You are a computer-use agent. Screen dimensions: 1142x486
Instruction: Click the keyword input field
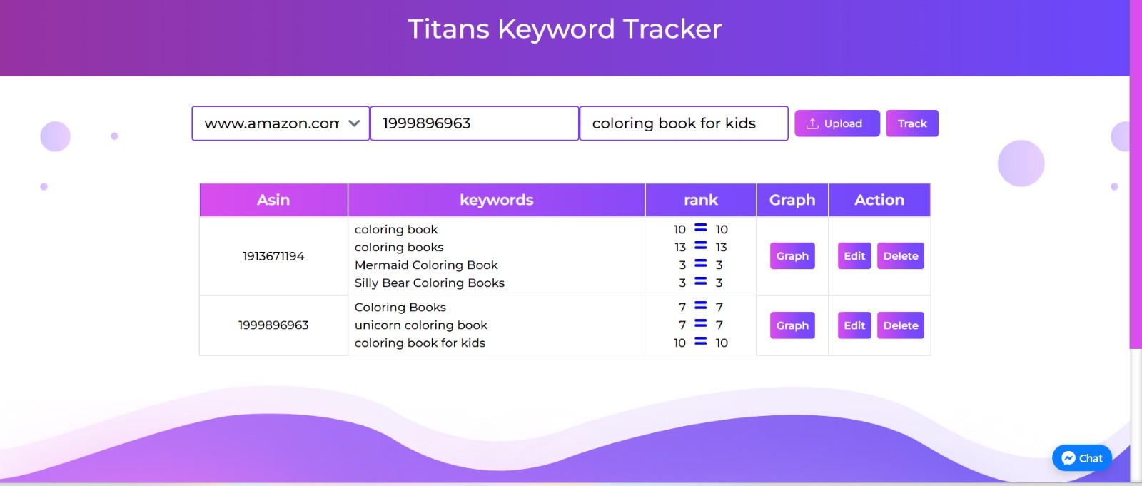[x=683, y=123]
